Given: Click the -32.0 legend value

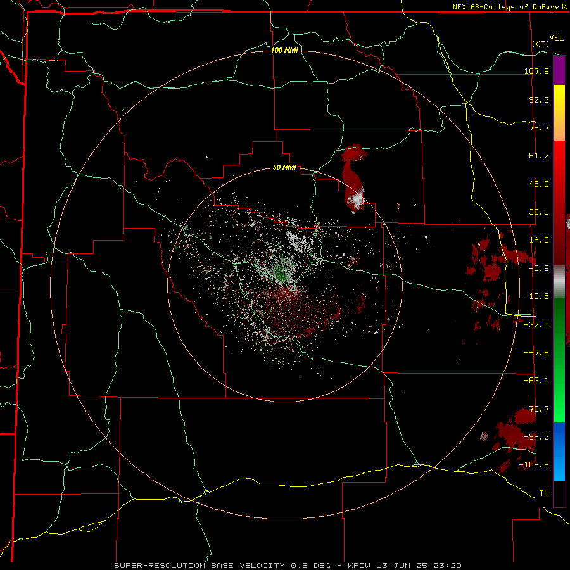Looking at the screenshot, I should pyautogui.click(x=536, y=325).
